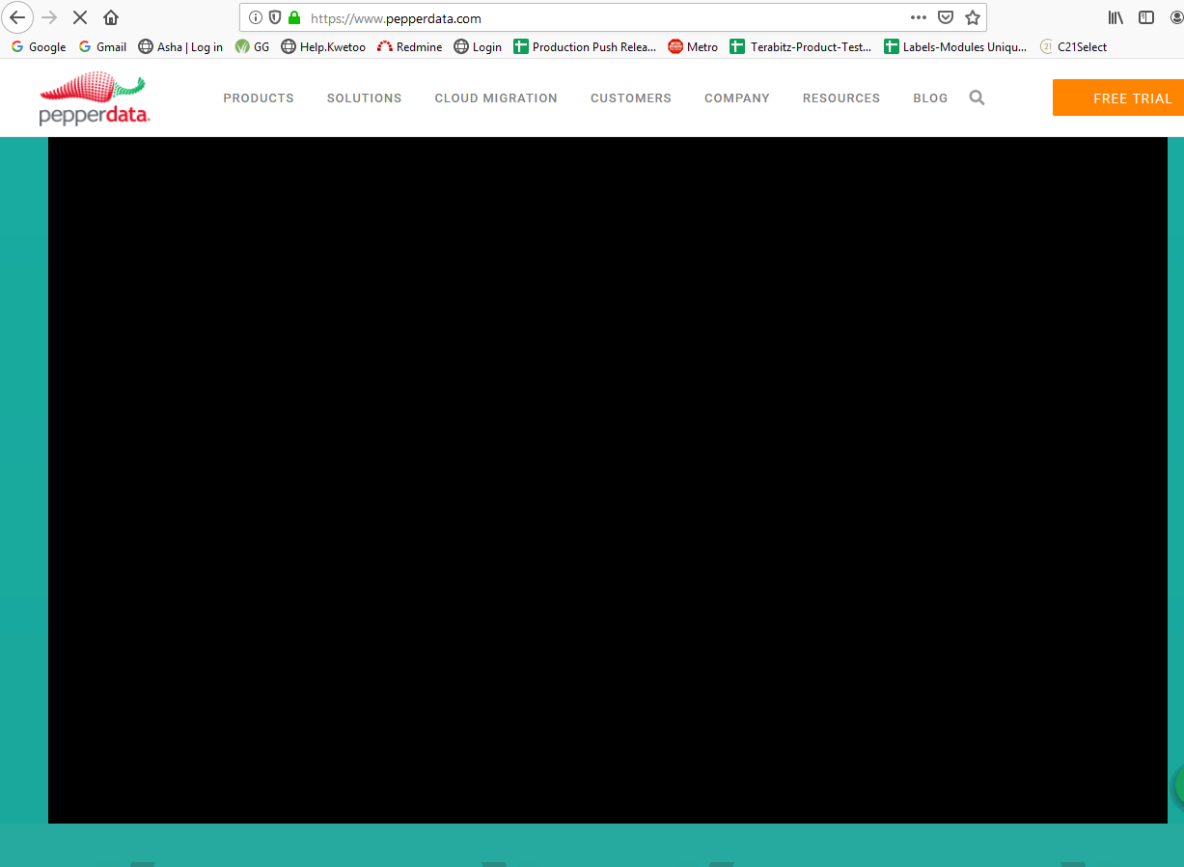Open the SOLUTIONS menu
Screen dimensions: 1184x867
coord(364,98)
